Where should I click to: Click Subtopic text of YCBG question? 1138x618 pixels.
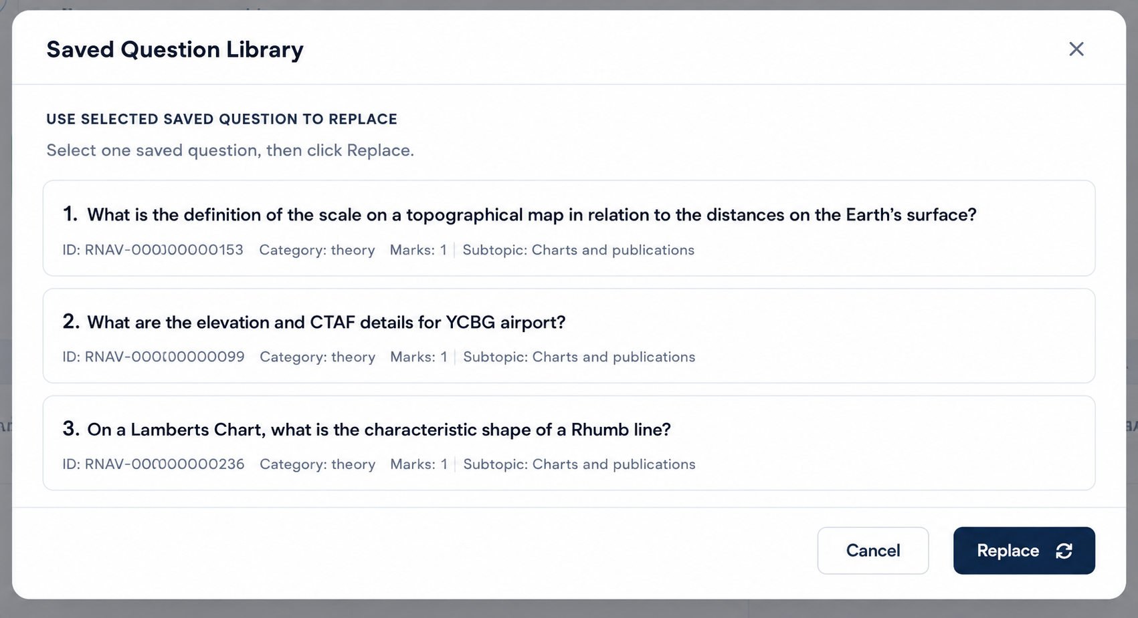579,357
